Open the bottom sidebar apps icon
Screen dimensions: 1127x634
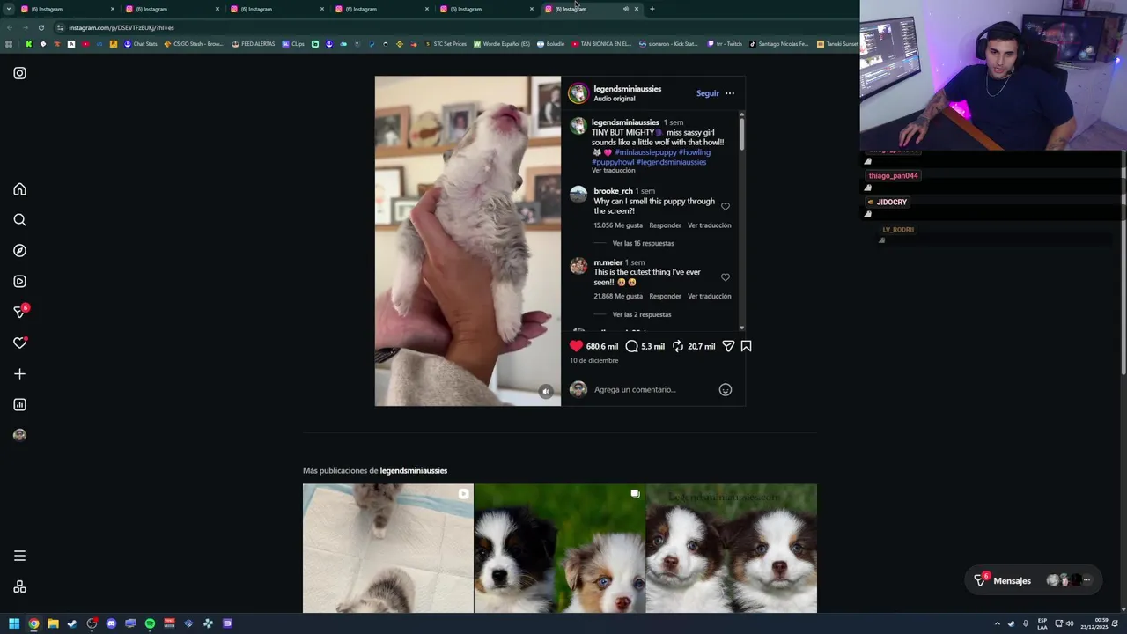tap(19, 587)
